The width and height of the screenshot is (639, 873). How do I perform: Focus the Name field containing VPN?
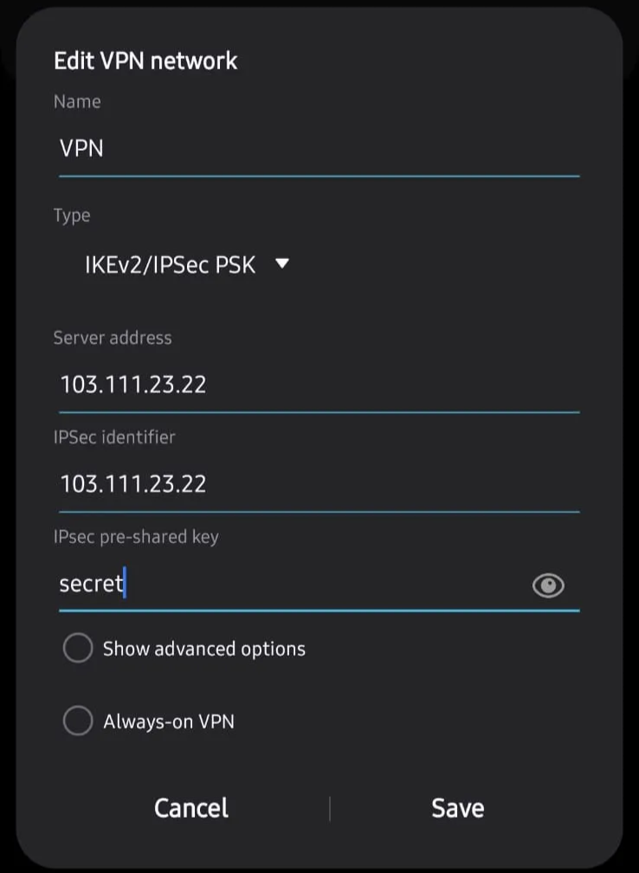[x=319, y=149]
